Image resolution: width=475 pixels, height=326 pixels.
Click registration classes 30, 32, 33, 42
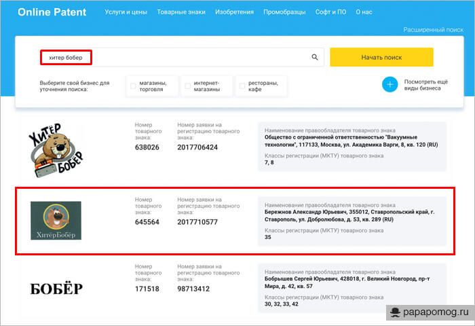click(282, 304)
